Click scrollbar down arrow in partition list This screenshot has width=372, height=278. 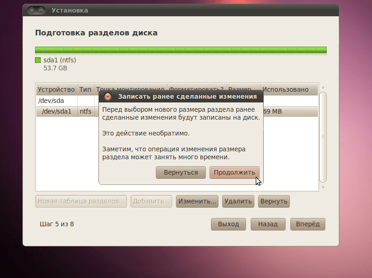pyautogui.click(x=323, y=187)
